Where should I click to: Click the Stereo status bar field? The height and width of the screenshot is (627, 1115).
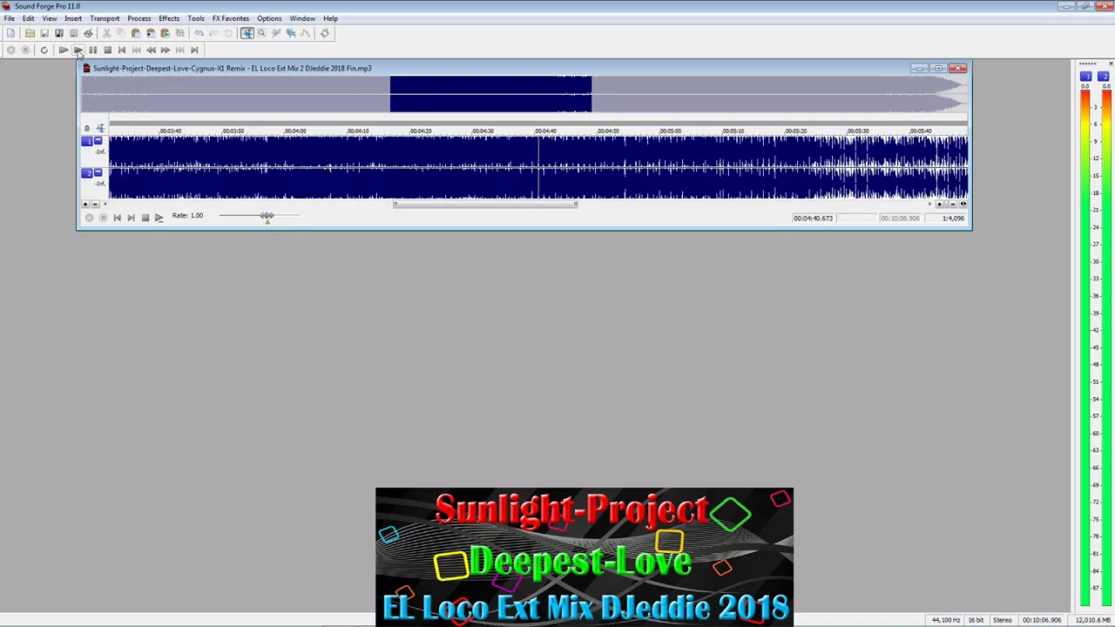pyautogui.click(x=1003, y=620)
